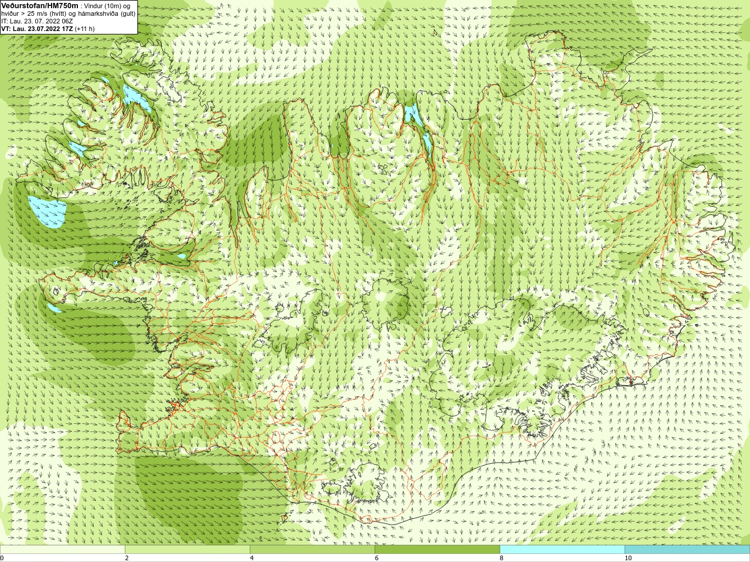The image size is (750, 562).
Task: Select the 'IT: Lau. 23. 07. 2022 06Z' line
Action: [x=37, y=21]
